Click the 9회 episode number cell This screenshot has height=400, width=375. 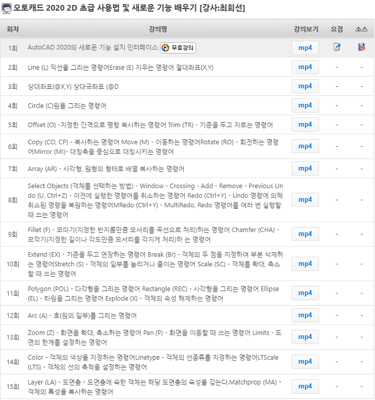coord(13,234)
